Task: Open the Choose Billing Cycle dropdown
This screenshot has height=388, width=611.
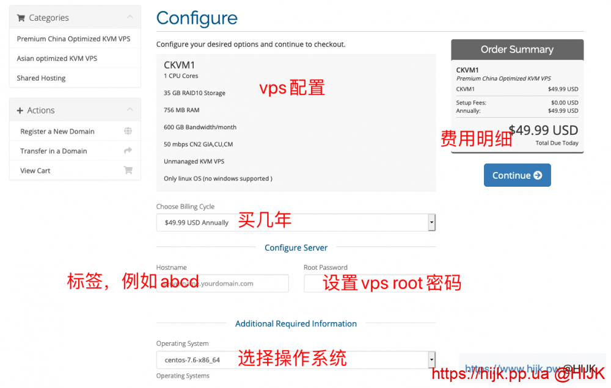Action: click(296, 223)
